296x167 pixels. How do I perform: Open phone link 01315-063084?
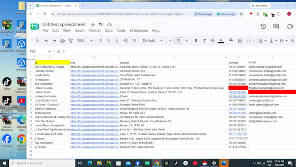click(238, 92)
